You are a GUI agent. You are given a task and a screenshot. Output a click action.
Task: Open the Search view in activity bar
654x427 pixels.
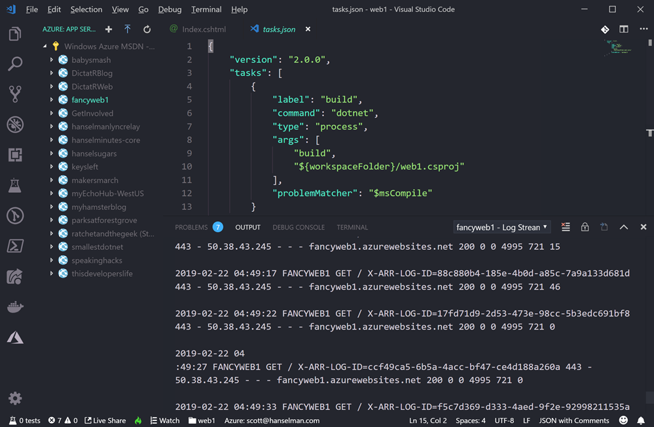15,64
